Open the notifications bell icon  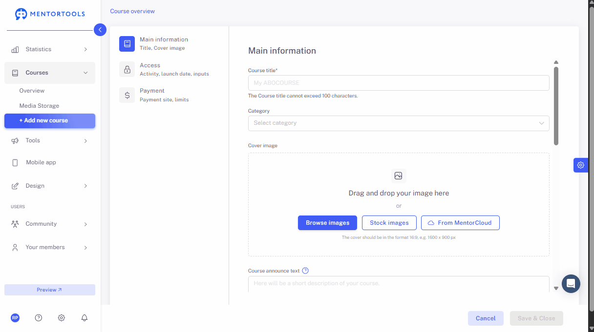[85, 318]
